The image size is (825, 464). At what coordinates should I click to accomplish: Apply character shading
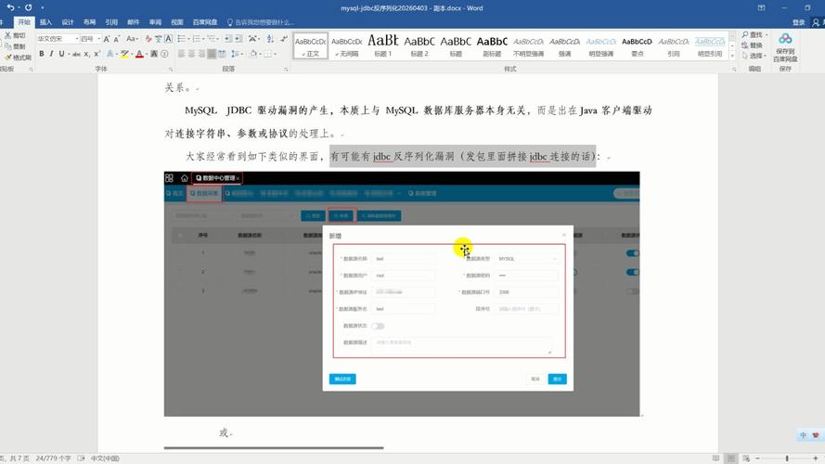point(154,54)
